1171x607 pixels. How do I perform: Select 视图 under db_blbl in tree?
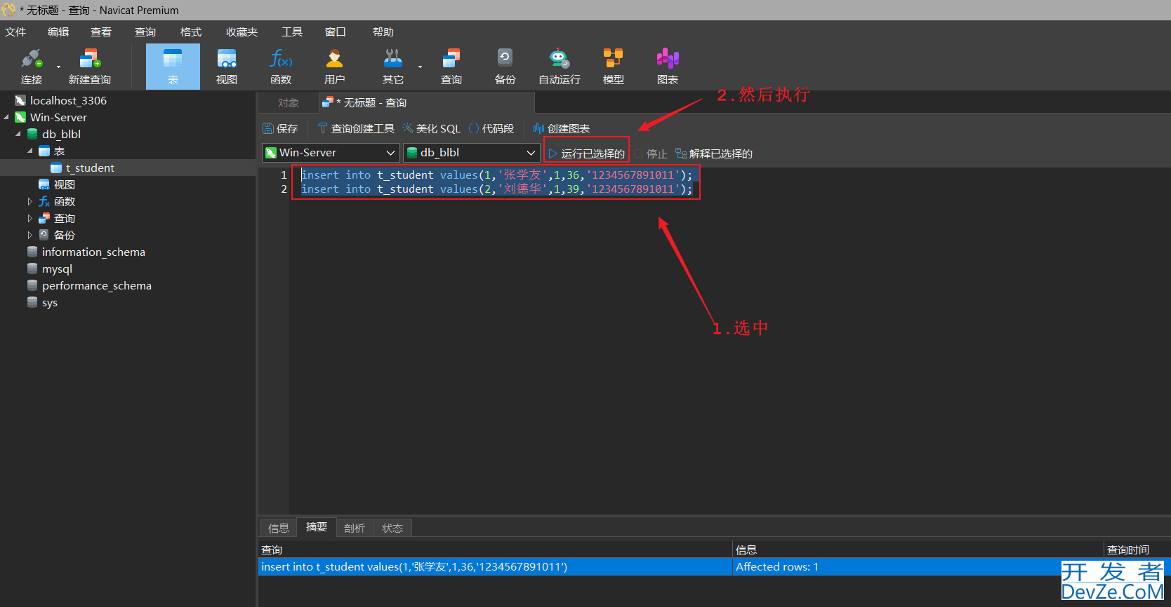click(64, 184)
